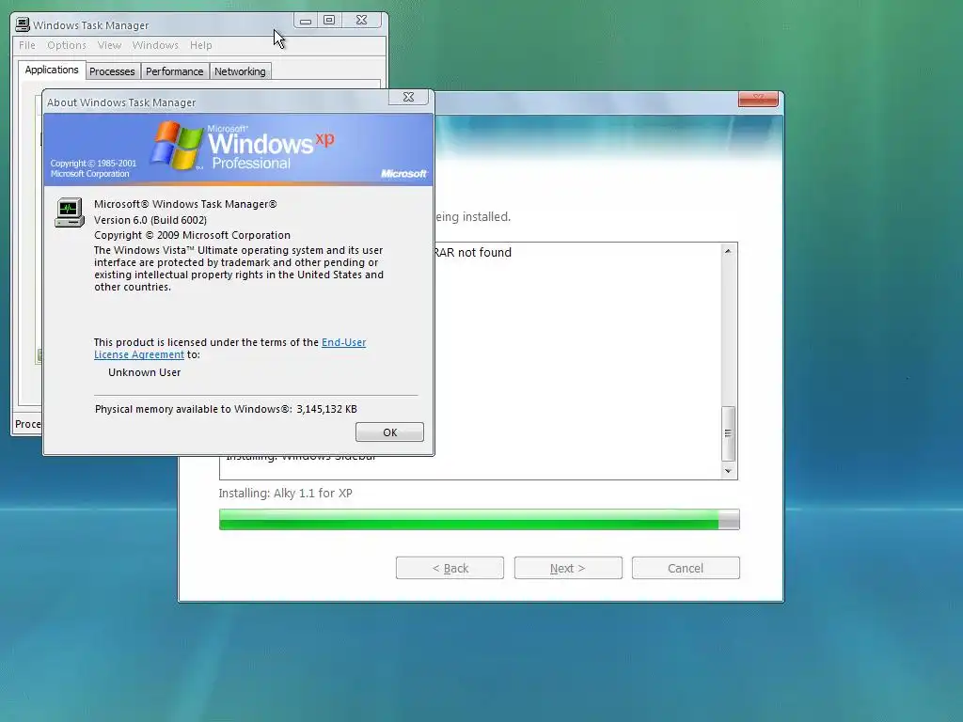The height and width of the screenshot is (722, 963).
Task: Switch to the Processes tab
Action: click(113, 71)
